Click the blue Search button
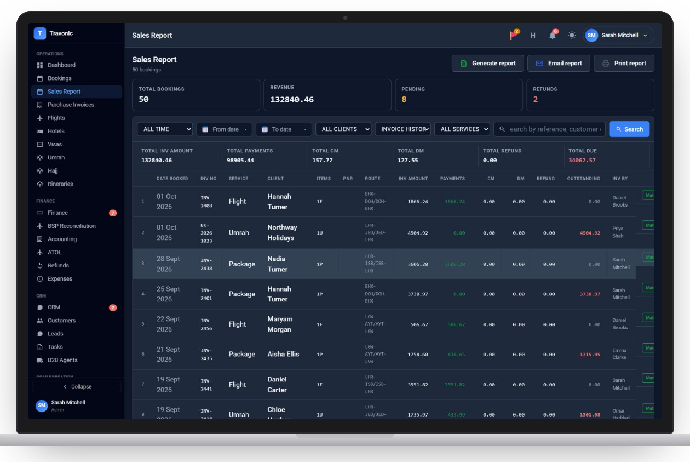This screenshot has height=462, width=690. coord(629,129)
